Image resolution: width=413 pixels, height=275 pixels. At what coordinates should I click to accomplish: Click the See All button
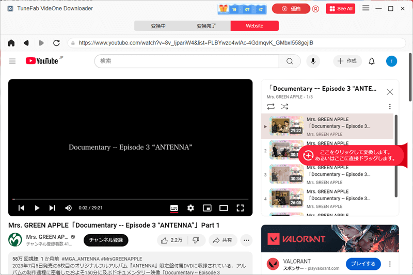pyautogui.click(x=341, y=9)
